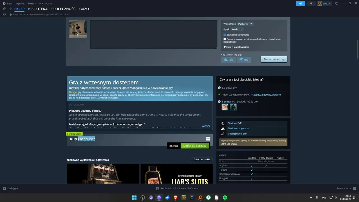The height and width of the screenshot is (202, 359).
Task: Open the announcements megaphone button
Action: coord(300,3)
